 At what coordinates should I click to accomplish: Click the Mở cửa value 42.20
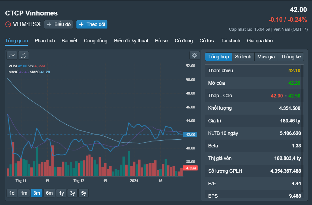pyautogui.click(x=294, y=83)
